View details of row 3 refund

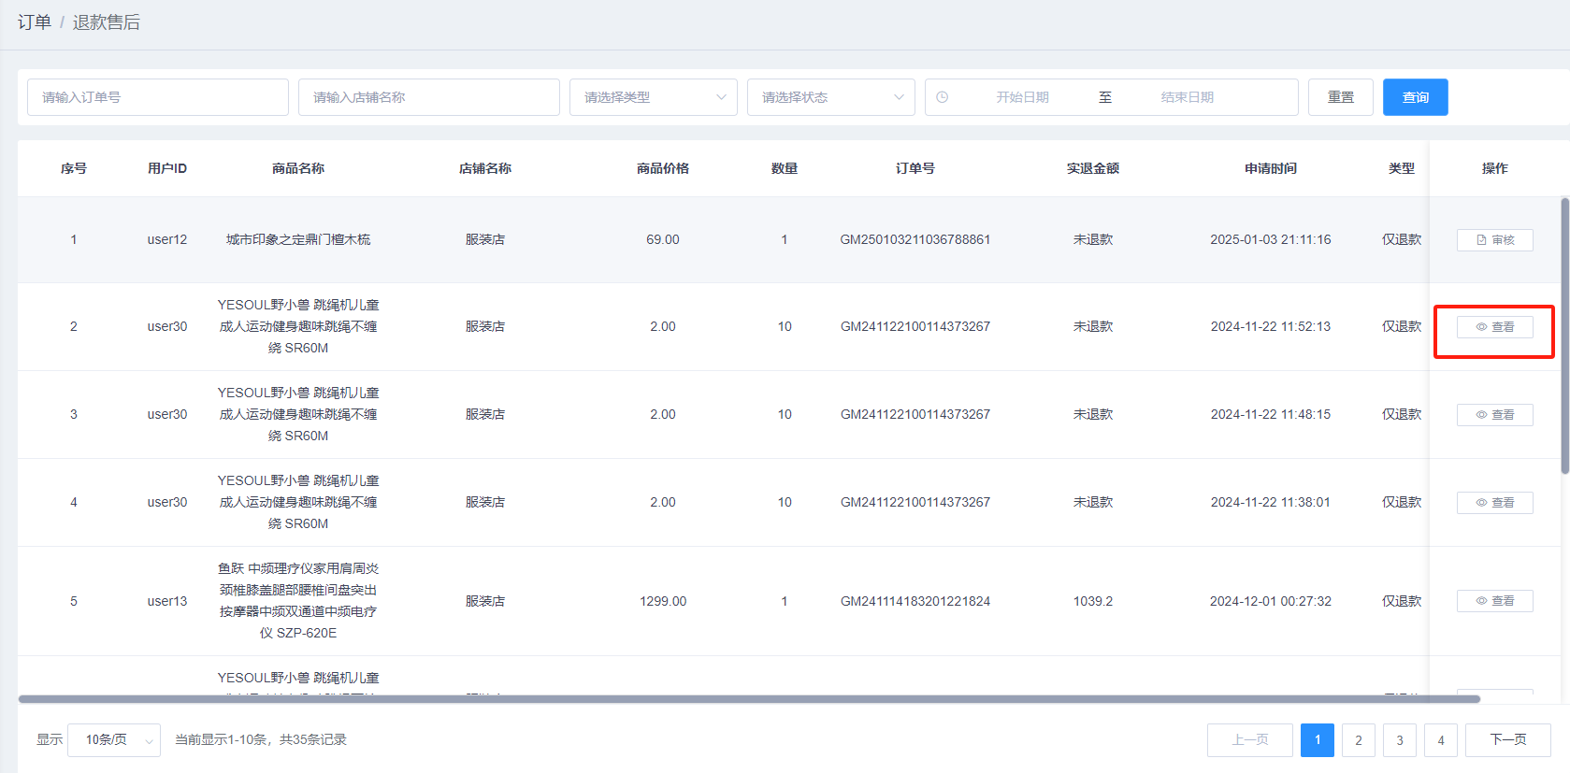pos(1494,415)
